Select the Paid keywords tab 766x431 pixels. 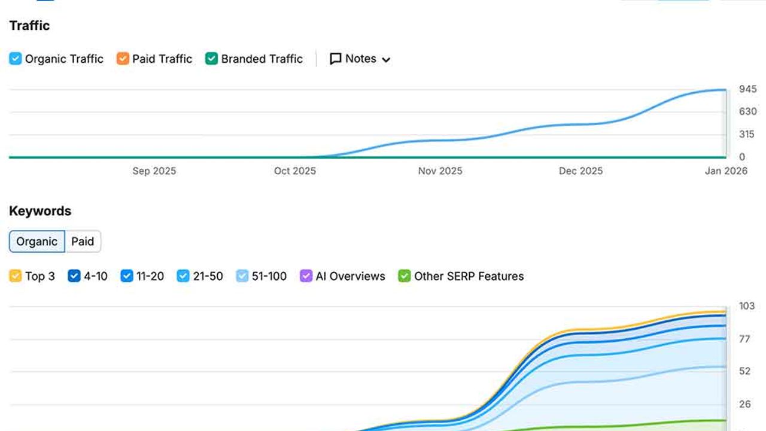(x=83, y=241)
